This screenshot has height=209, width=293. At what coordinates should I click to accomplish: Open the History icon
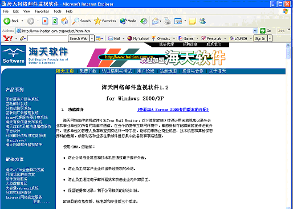pyautogui.click(x=144, y=21)
